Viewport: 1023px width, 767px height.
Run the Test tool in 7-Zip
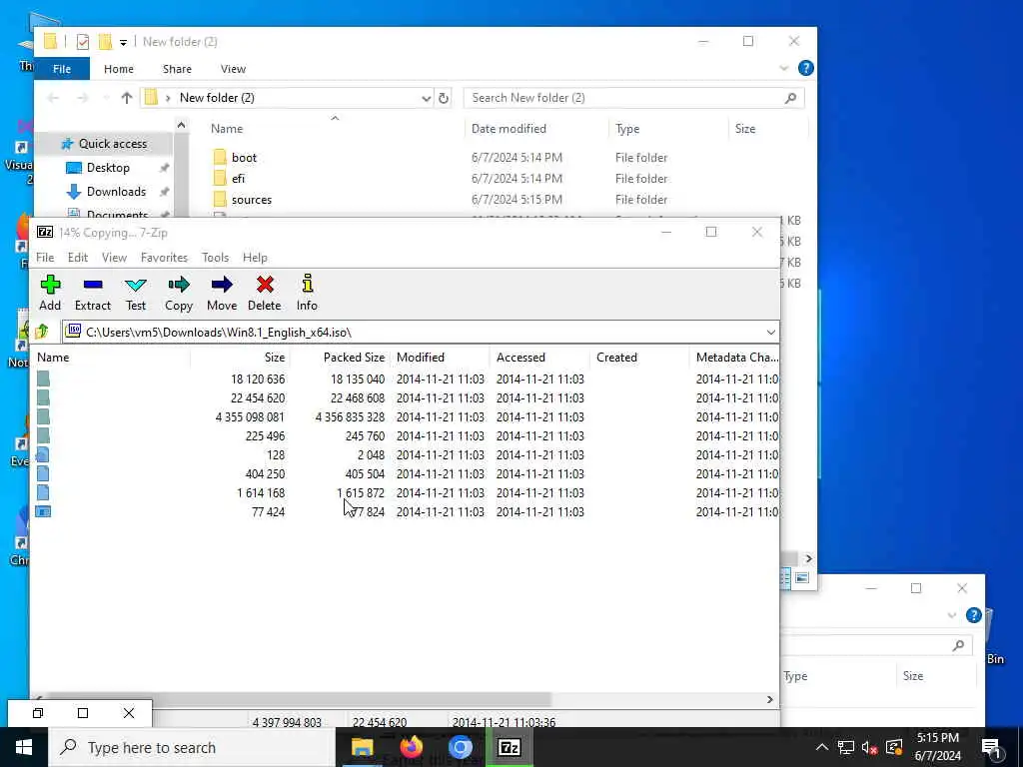(136, 285)
